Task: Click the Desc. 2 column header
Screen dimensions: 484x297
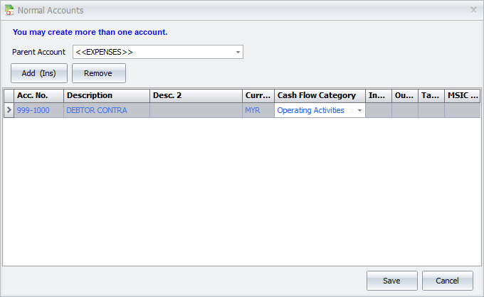Action: click(195, 95)
